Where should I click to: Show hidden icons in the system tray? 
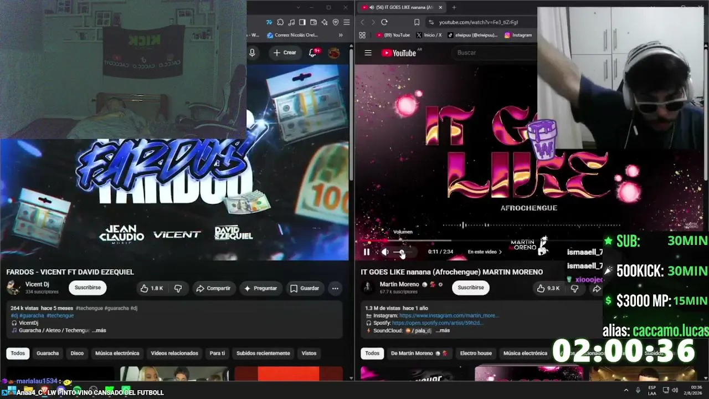tap(626, 390)
